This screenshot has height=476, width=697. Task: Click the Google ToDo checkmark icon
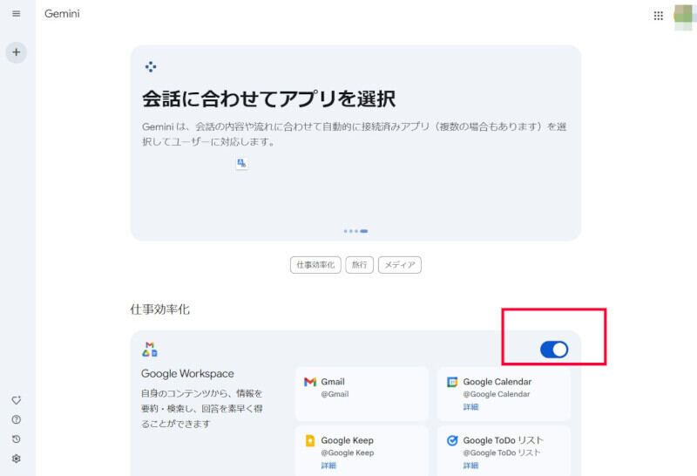coord(452,440)
